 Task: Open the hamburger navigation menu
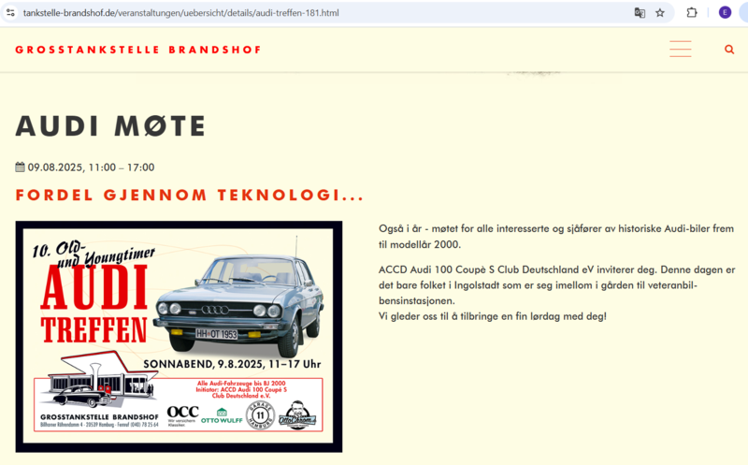click(x=681, y=50)
